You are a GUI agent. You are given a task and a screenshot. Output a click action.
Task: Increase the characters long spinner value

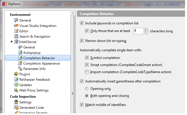point(146,30)
